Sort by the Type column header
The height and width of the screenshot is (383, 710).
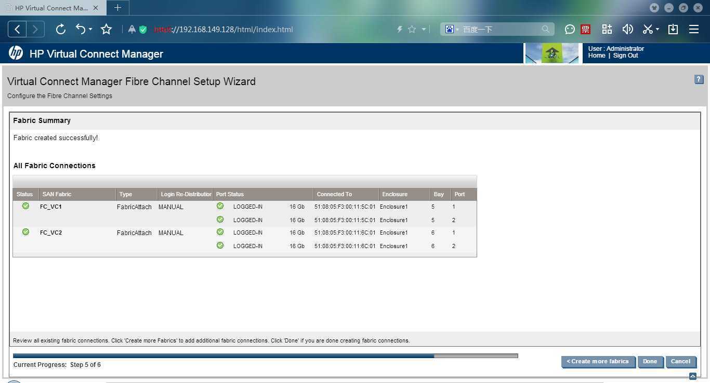[137, 194]
